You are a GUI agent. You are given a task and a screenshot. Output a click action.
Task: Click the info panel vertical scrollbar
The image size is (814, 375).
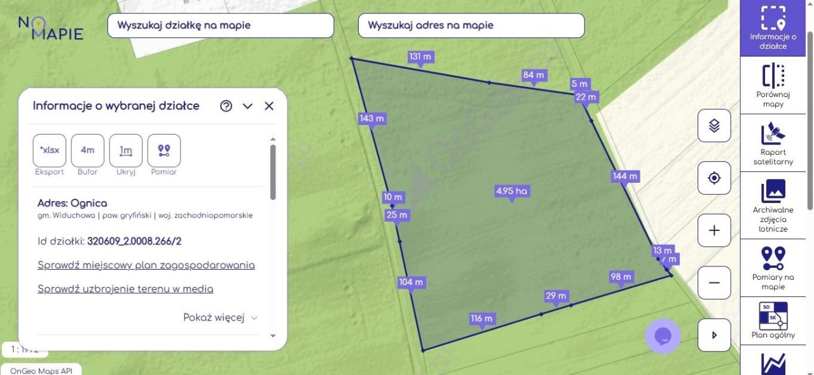coord(273,171)
